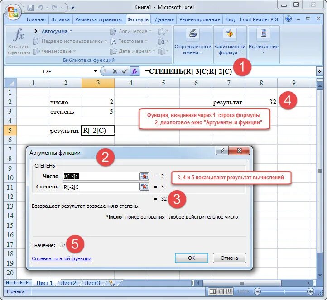The image size is (327, 300).
Task: Open the Главная tab
Action: point(36,19)
